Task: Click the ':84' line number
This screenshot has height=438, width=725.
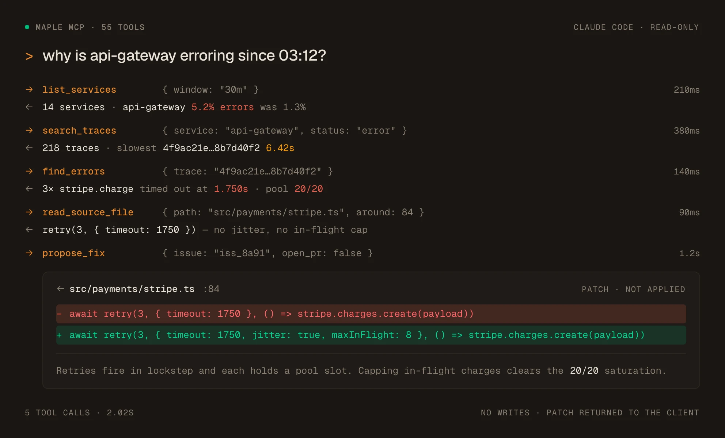Action: (x=212, y=289)
